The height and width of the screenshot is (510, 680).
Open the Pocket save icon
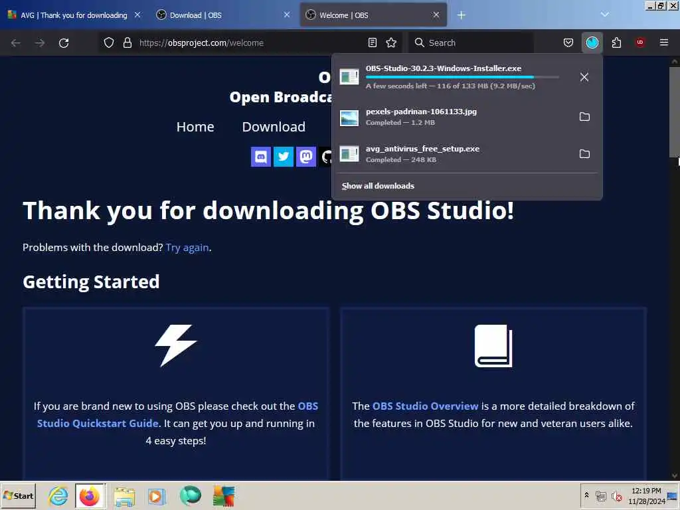click(x=568, y=42)
